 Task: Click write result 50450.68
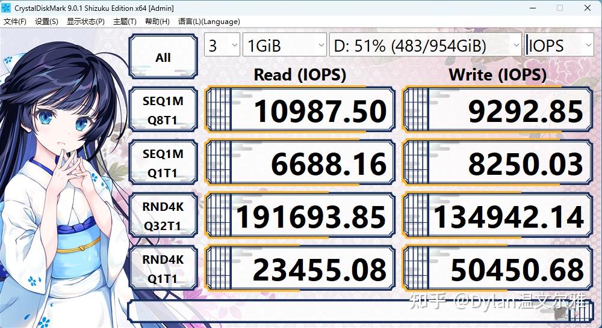pos(497,268)
